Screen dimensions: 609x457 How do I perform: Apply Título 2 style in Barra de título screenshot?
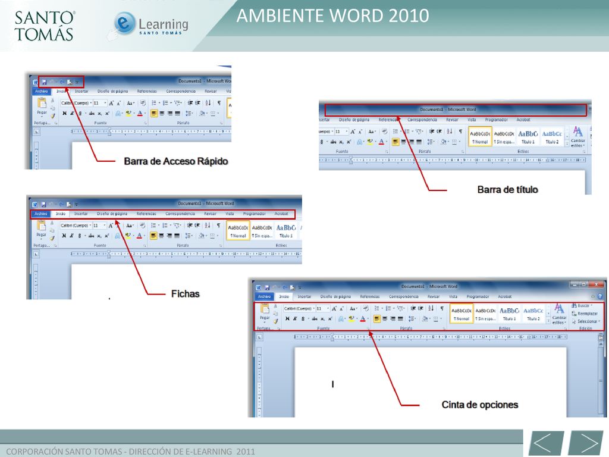[x=552, y=137]
